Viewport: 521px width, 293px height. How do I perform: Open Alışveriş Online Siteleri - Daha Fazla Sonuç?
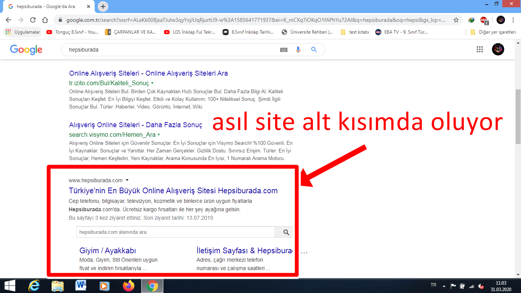pos(135,125)
